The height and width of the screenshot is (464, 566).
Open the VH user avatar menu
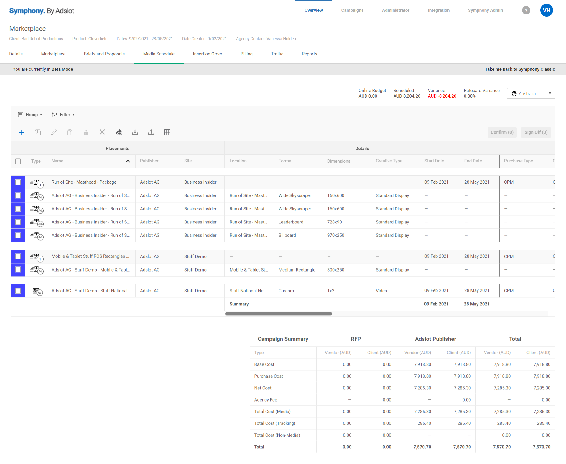tap(547, 10)
